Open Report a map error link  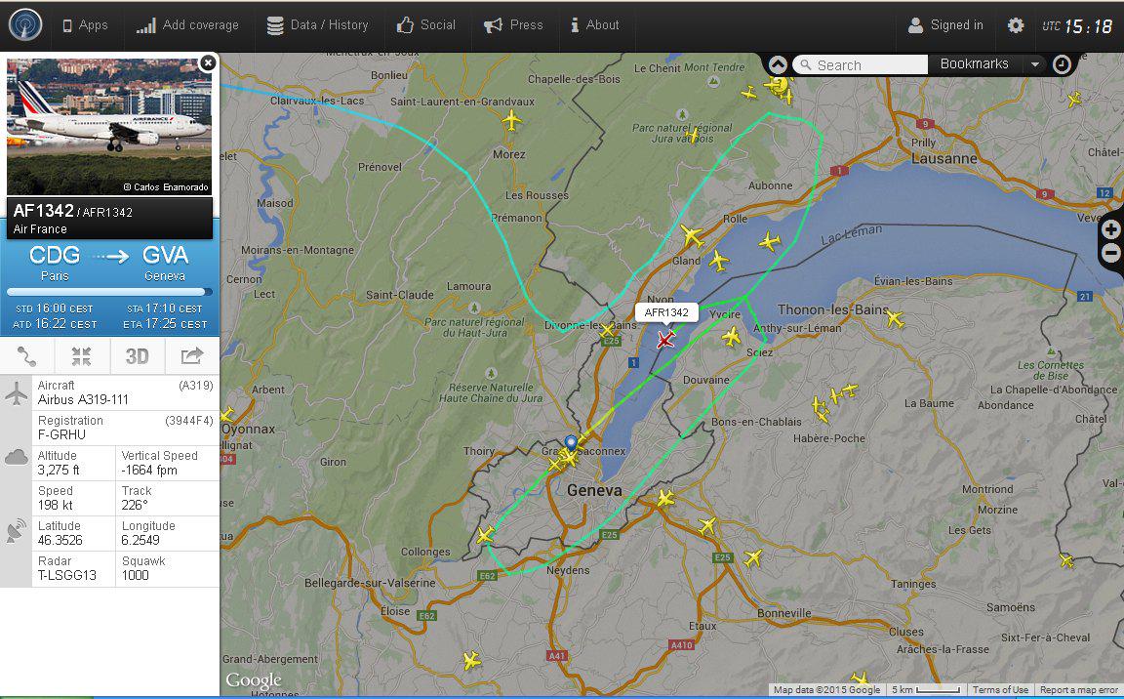(1079, 689)
